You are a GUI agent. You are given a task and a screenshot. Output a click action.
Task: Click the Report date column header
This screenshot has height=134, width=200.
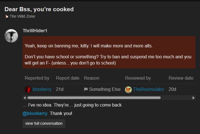click(68, 78)
